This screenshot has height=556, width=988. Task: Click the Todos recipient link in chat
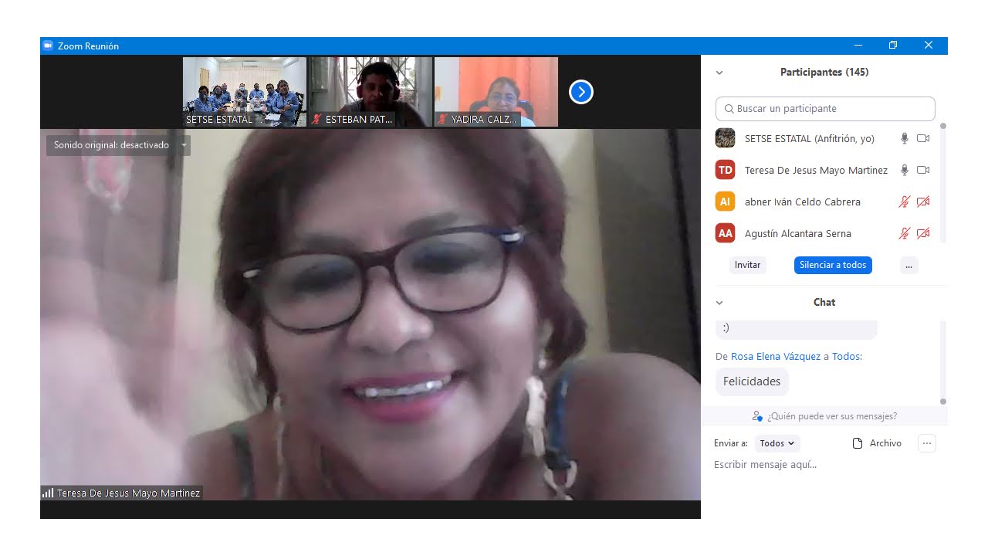pyautogui.click(x=847, y=356)
